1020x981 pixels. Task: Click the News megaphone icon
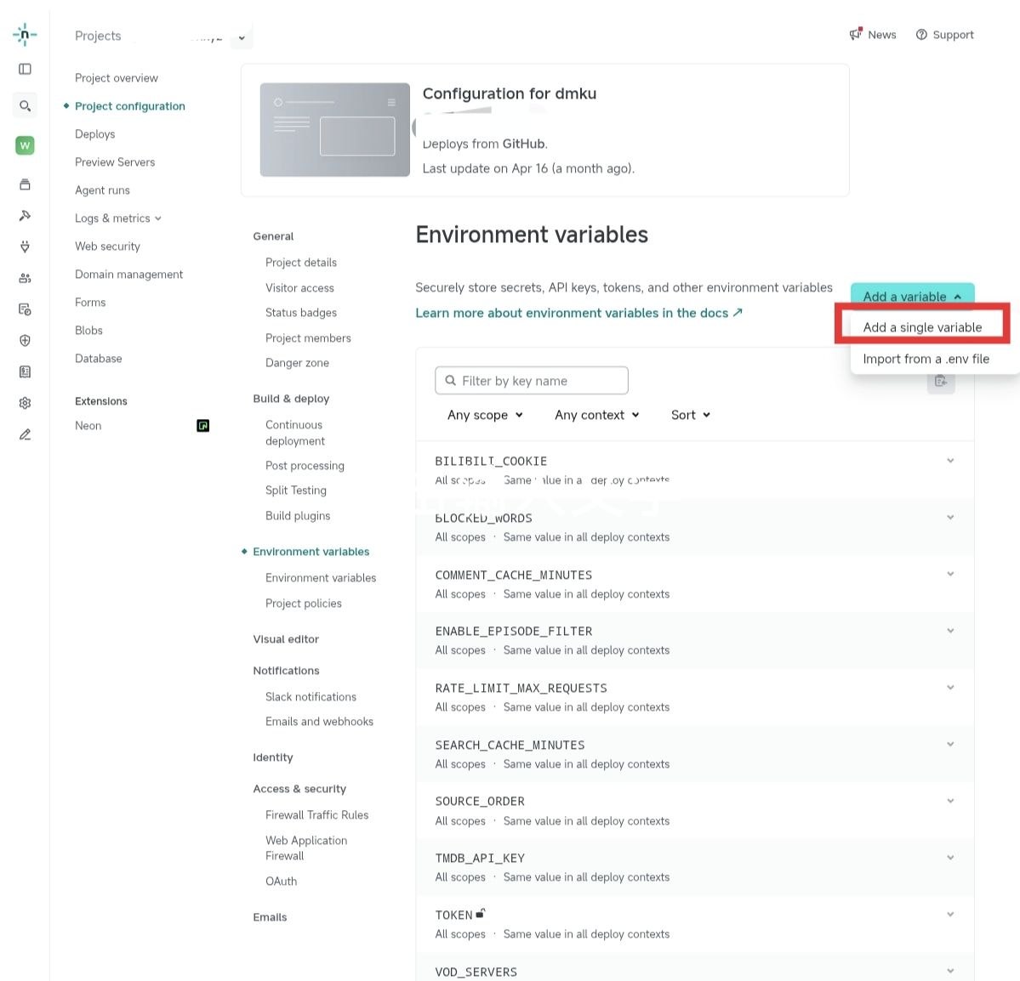856,34
